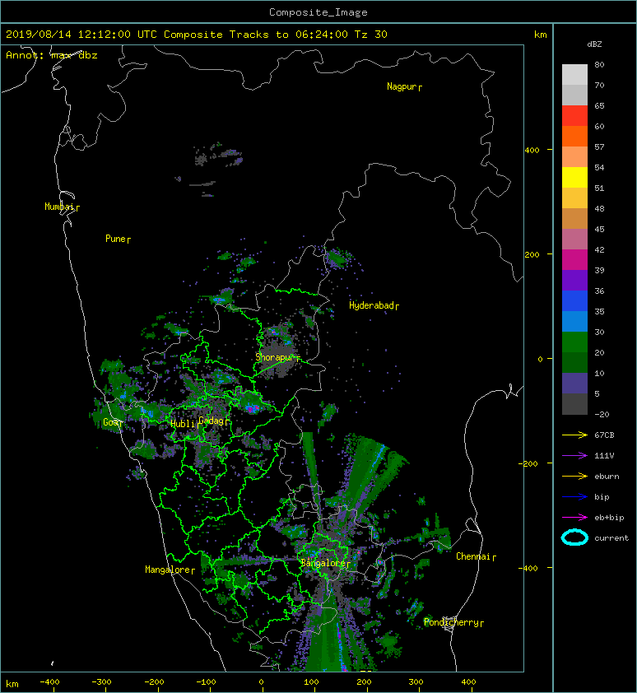
Task: Click the Hubli city label
Action: 183,424
